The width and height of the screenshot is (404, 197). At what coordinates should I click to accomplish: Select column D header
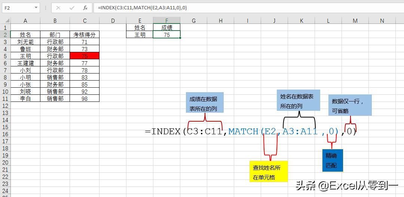[113, 21]
